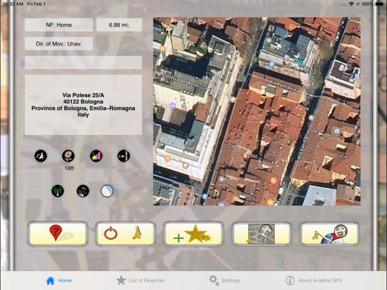Tap the Wi-Fi icon in status bar
387x290 pixels.
coord(351,4)
